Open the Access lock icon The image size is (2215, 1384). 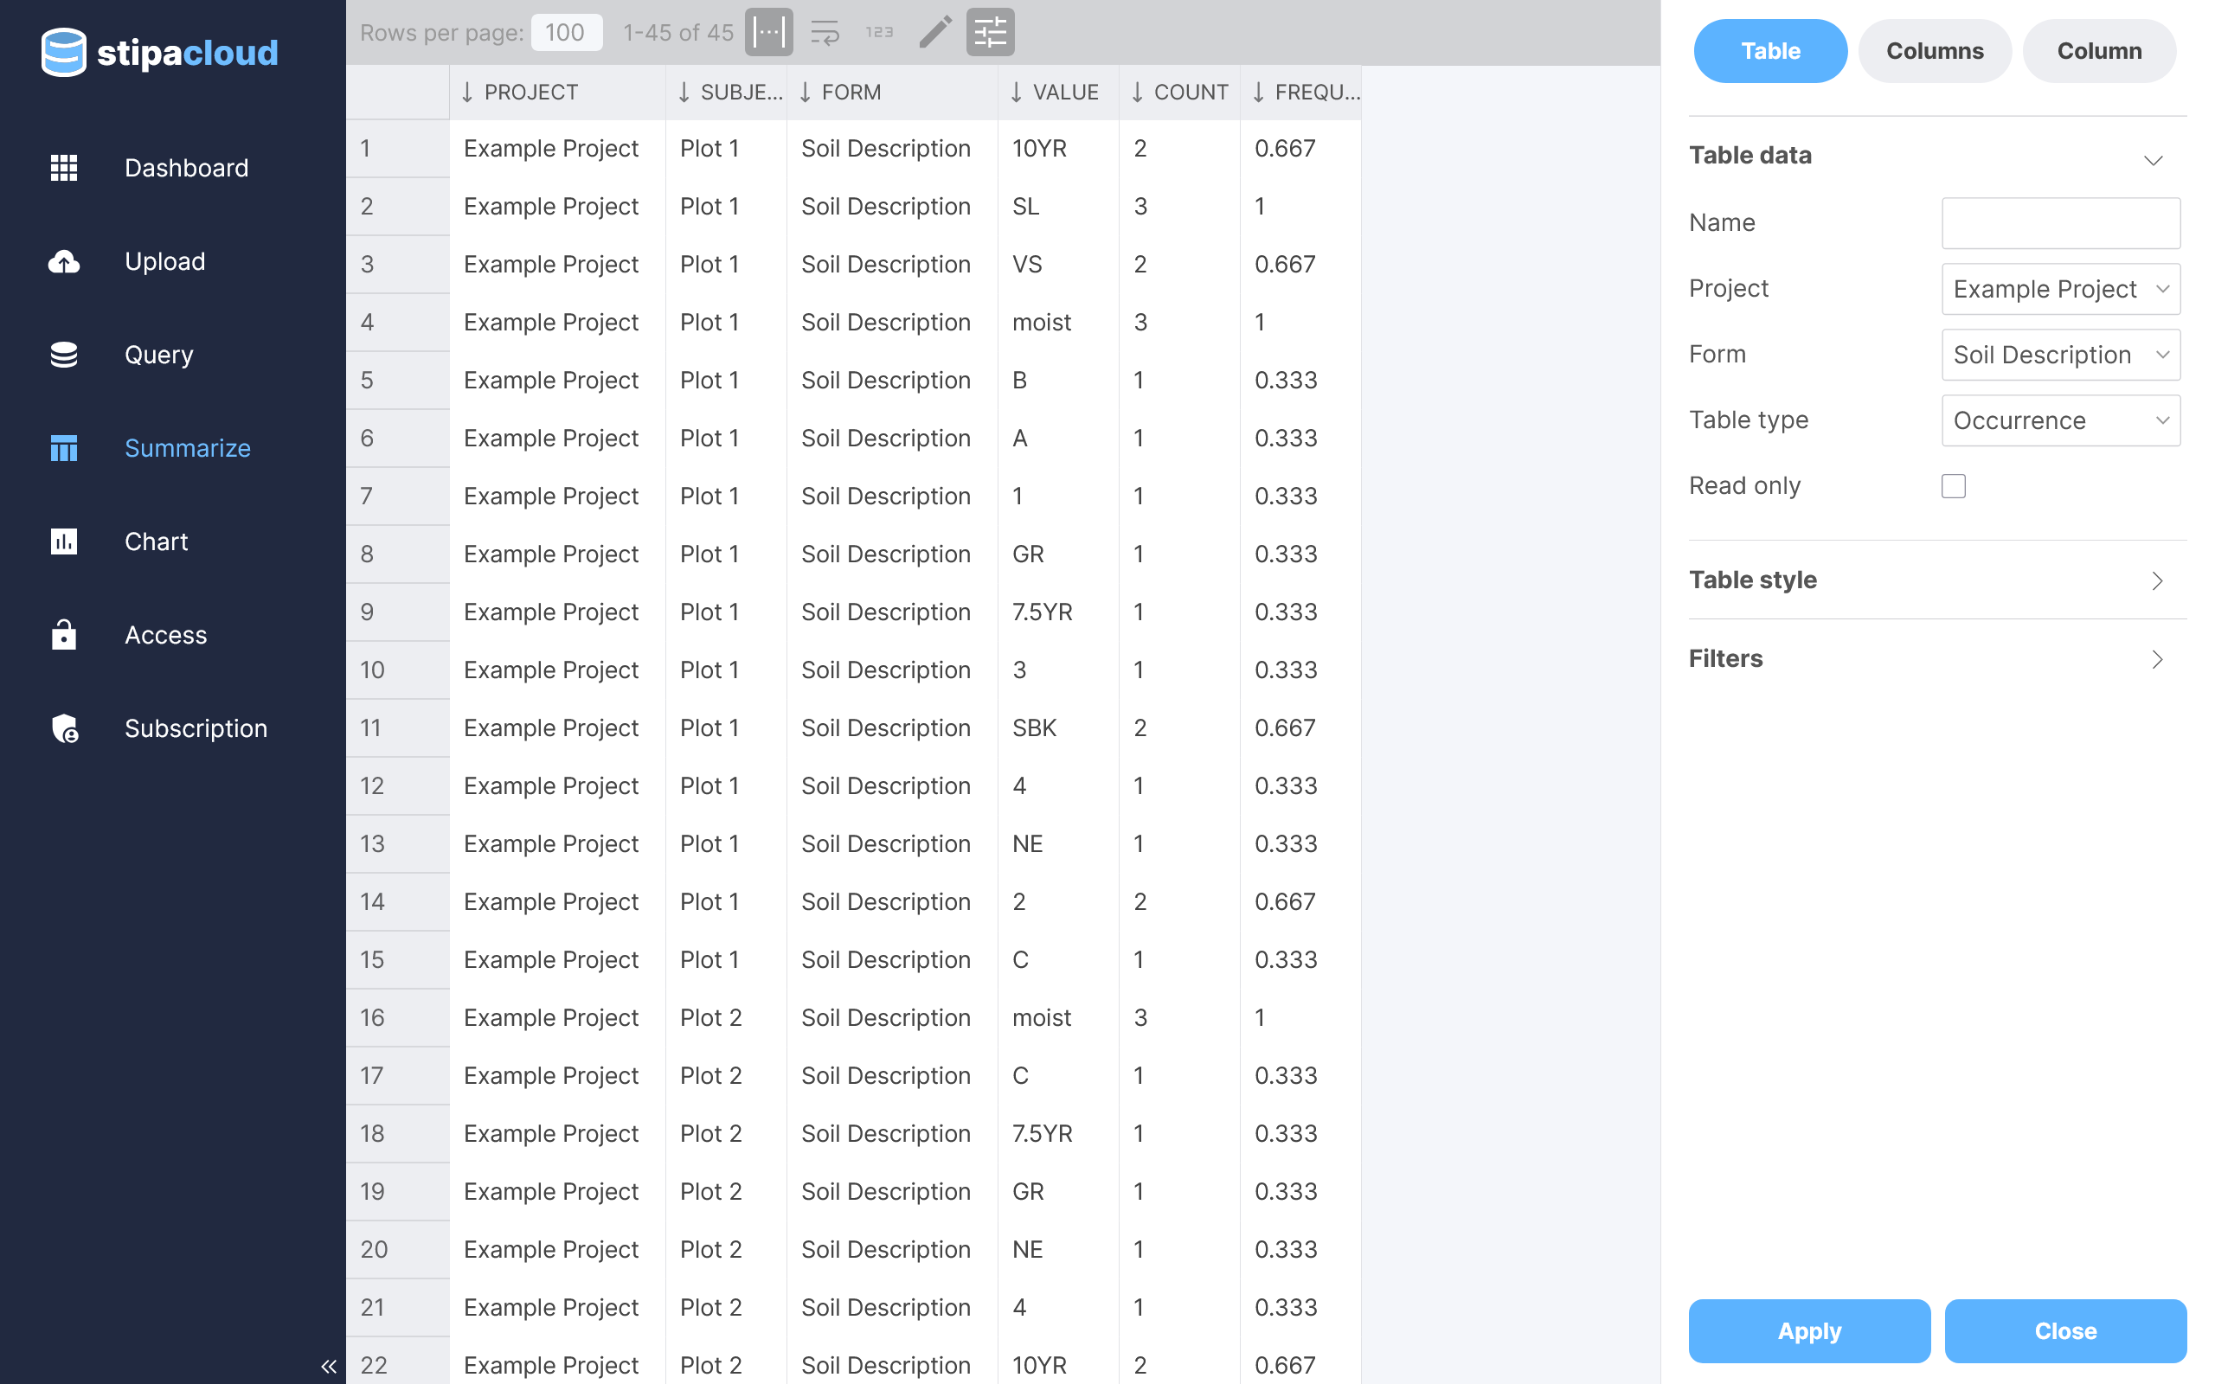click(63, 635)
